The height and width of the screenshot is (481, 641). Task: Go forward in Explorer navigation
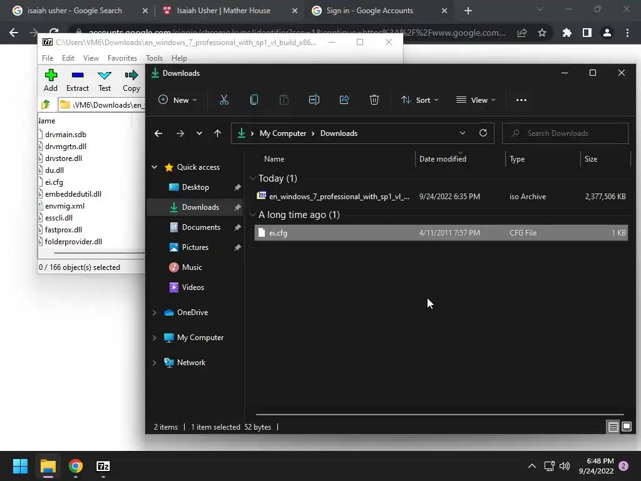pos(180,133)
